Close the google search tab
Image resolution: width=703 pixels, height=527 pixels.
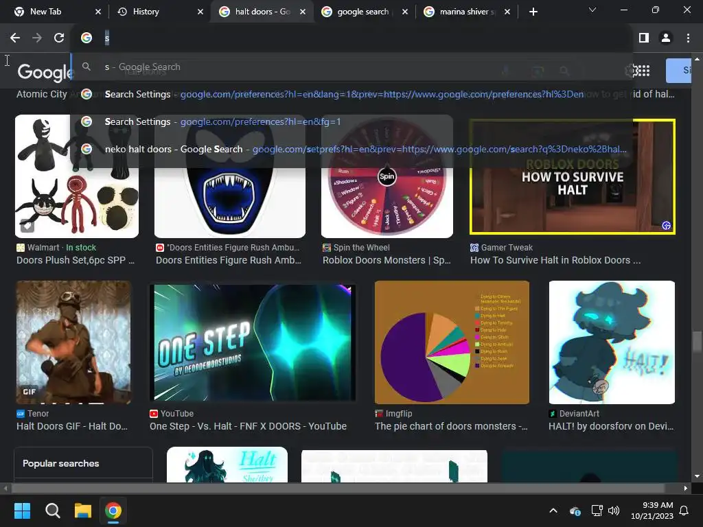click(405, 12)
